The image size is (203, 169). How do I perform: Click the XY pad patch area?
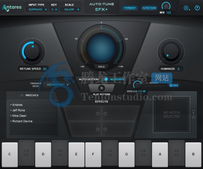pos(172,115)
